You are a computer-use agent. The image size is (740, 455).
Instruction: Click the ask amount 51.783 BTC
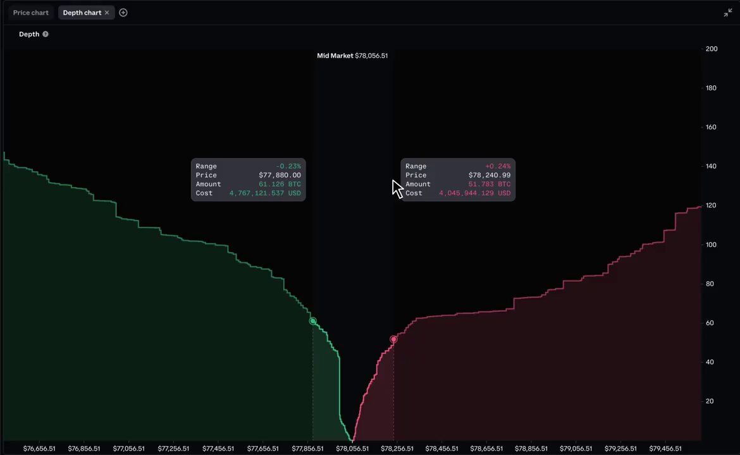[490, 184]
